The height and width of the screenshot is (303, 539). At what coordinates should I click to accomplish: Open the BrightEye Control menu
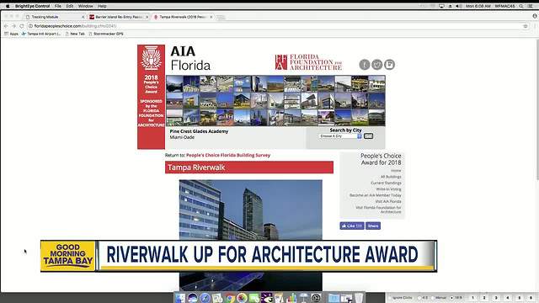point(32,6)
